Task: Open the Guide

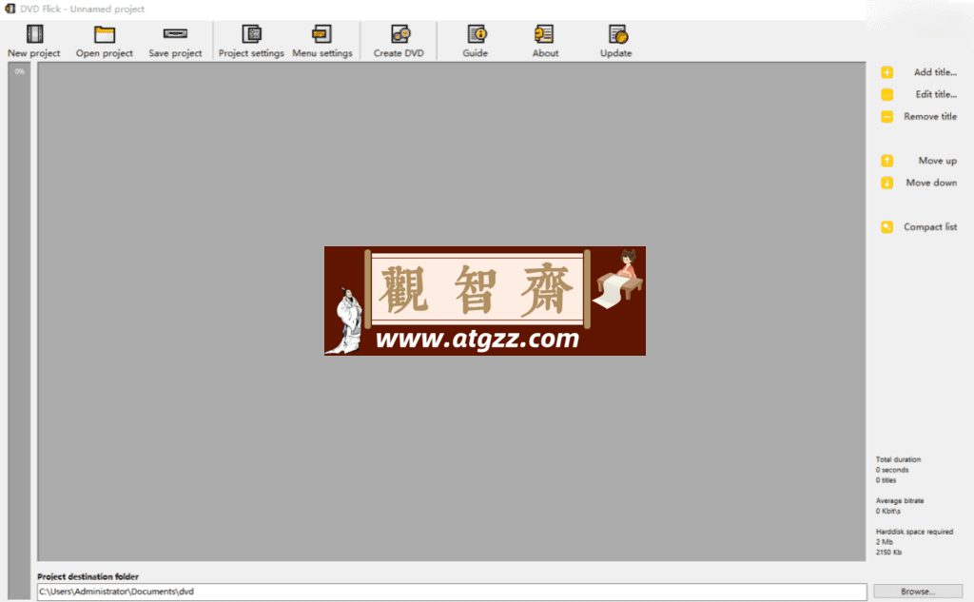Action: [x=476, y=41]
